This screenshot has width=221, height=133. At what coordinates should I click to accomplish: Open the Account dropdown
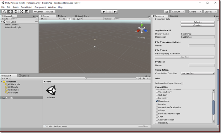(x=178, y=12)
